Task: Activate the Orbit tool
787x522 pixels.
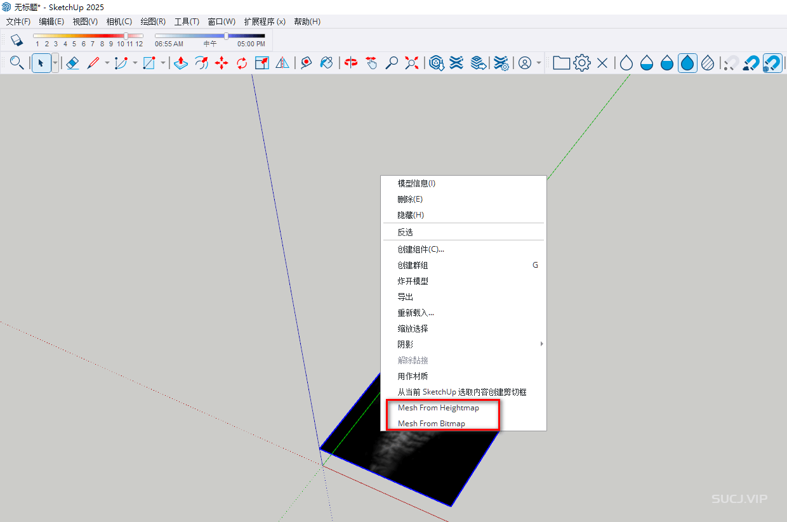Action: [x=351, y=63]
